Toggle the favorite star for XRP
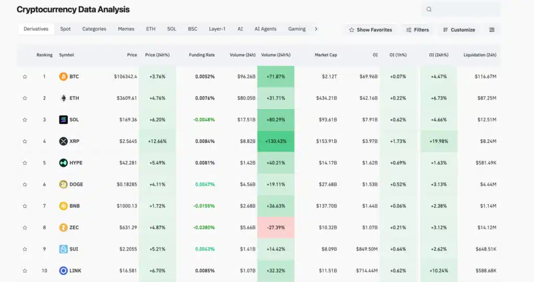The height and width of the screenshot is (282, 534). pyautogui.click(x=25, y=141)
